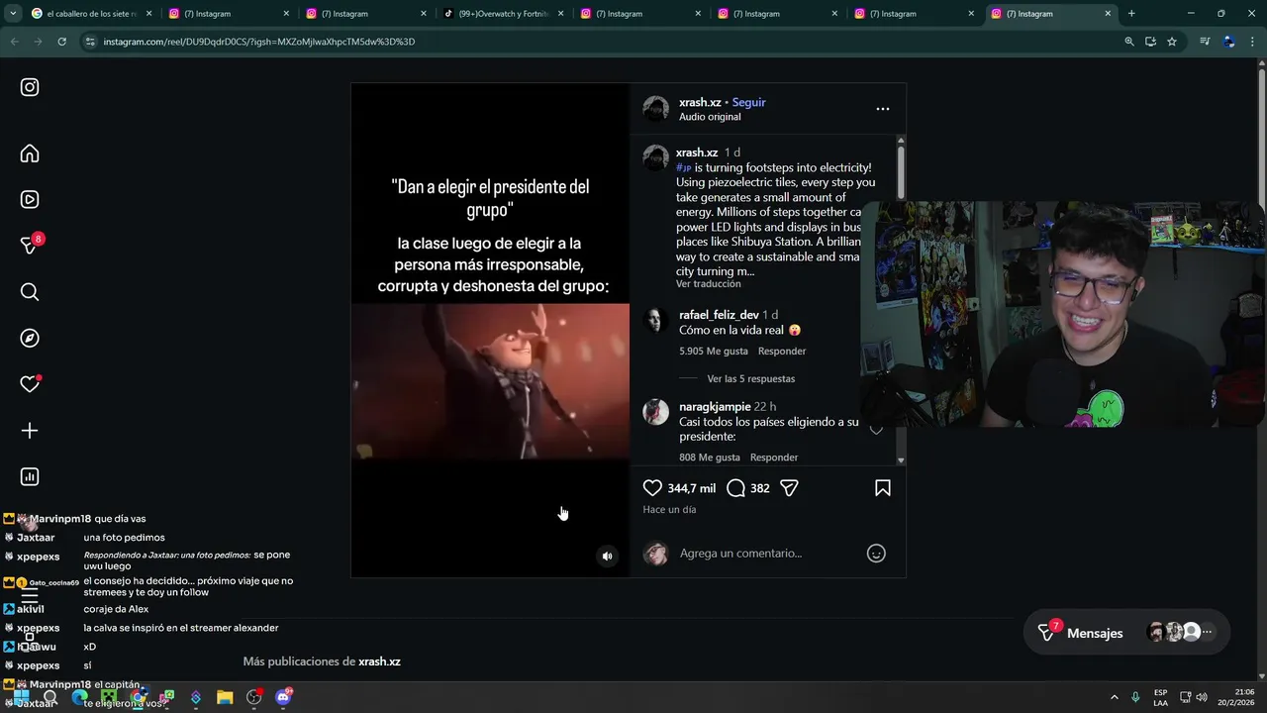Viewport: 1267px width, 713px height.
Task: Bookmark this page with star icon
Action: (x=1172, y=42)
